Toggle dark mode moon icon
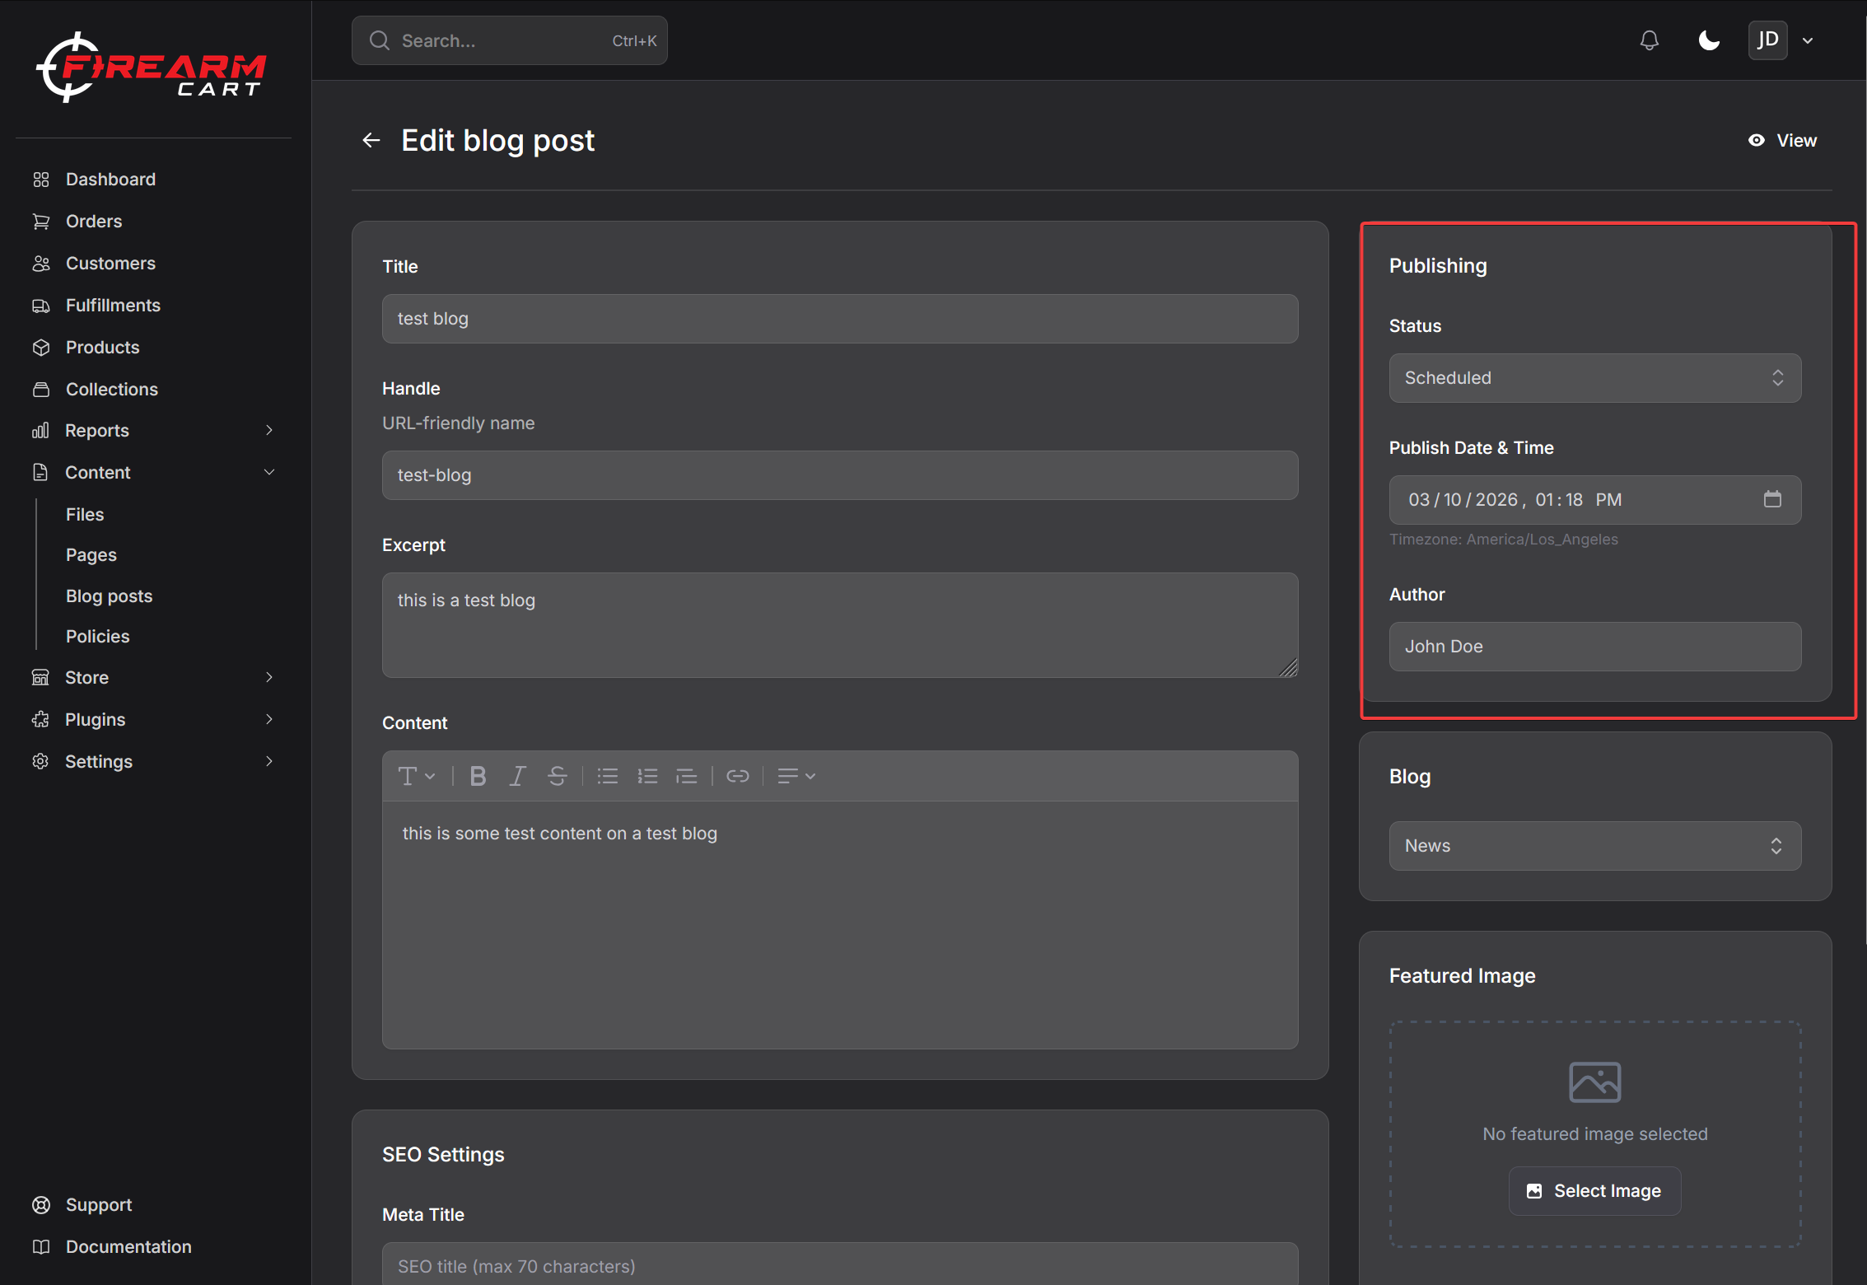 [x=1709, y=40]
